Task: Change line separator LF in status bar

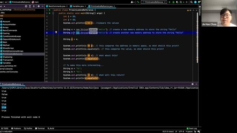Action: pos(176,132)
